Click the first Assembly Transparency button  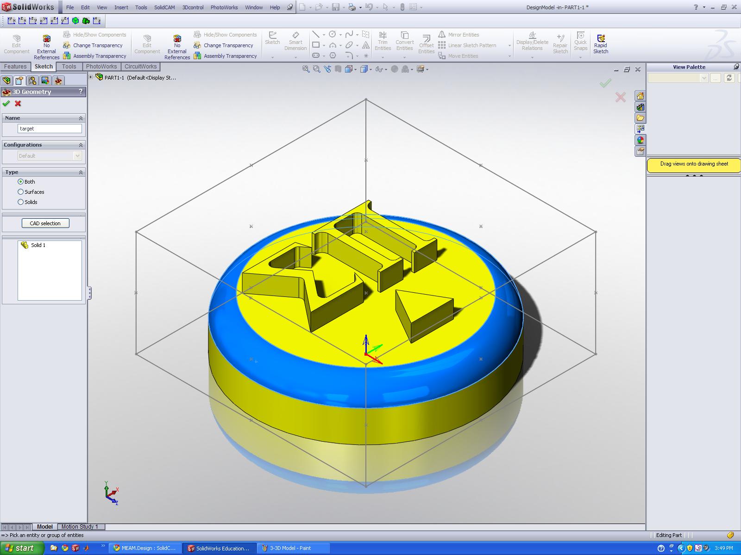click(x=94, y=56)
